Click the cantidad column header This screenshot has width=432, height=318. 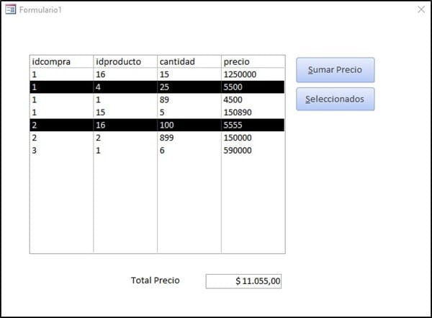coord(189,61)
